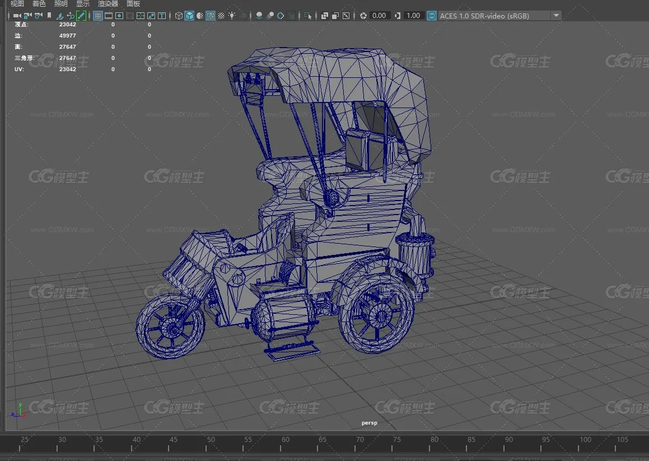This screenshot has width=649, height=461.
Task: Toggle the viewport Grid display
Action: pos(97,16)
